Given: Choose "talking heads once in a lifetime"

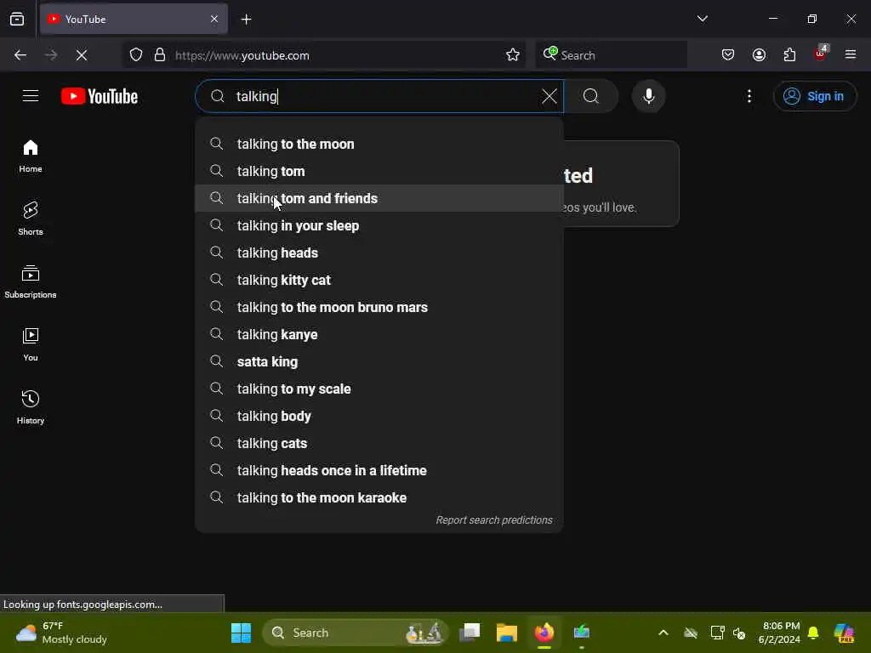Looking at the screenshot, I should click(379, 470).
